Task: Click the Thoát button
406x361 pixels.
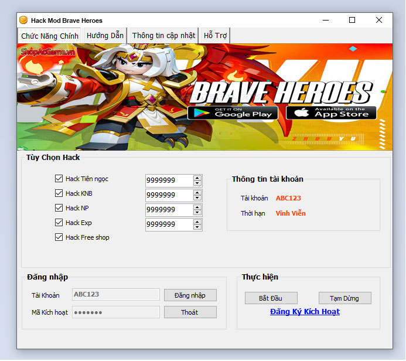Action: (190, 312)
